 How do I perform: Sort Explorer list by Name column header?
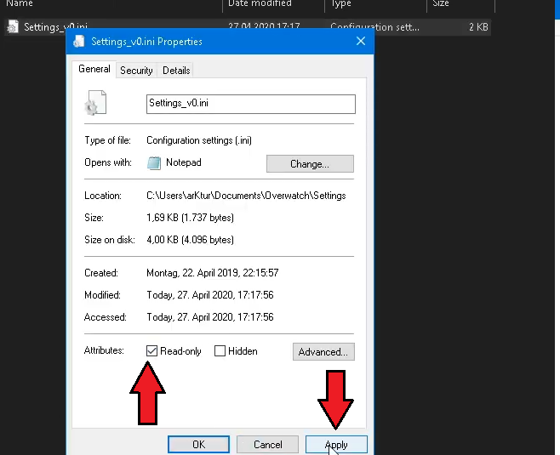tap(20, 3)
